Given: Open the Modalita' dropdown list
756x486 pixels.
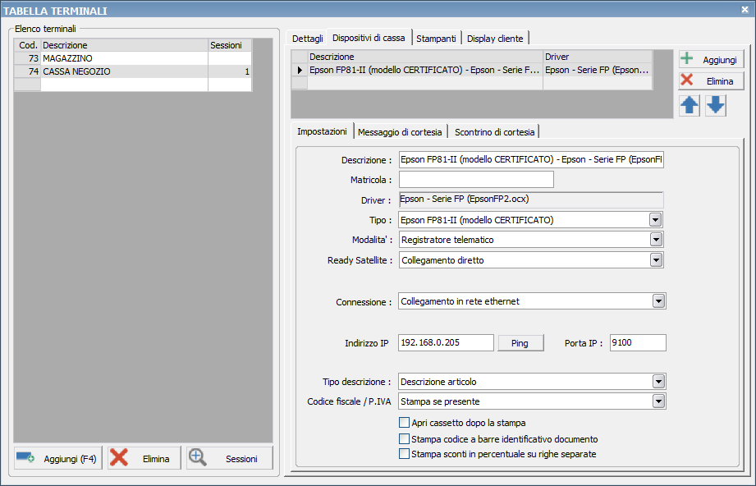Looking at the screenshot, I should pyautogui.click(x=655, y=240).
